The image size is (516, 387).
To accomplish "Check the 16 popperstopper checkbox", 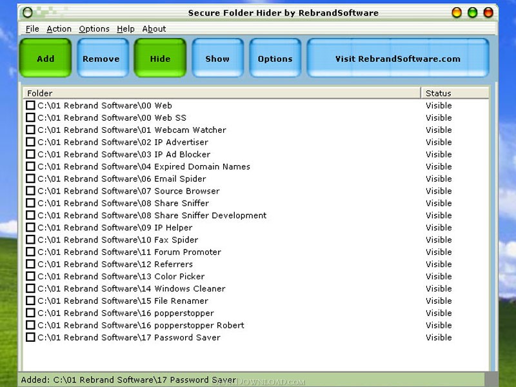I will point(30,313).
